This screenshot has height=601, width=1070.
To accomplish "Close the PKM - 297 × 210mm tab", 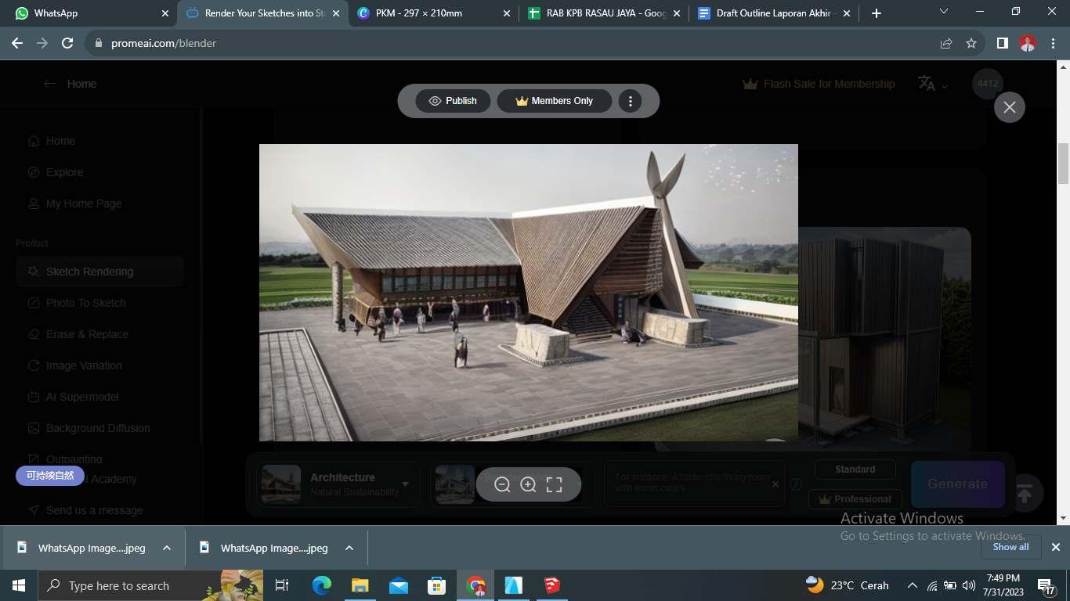I will (506, 13).
